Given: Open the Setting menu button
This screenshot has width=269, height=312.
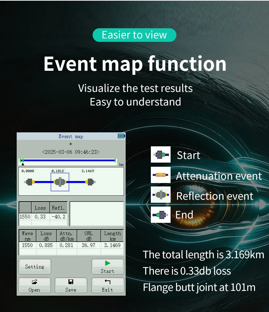Looking at the screenshot, I should pos(35,267).
